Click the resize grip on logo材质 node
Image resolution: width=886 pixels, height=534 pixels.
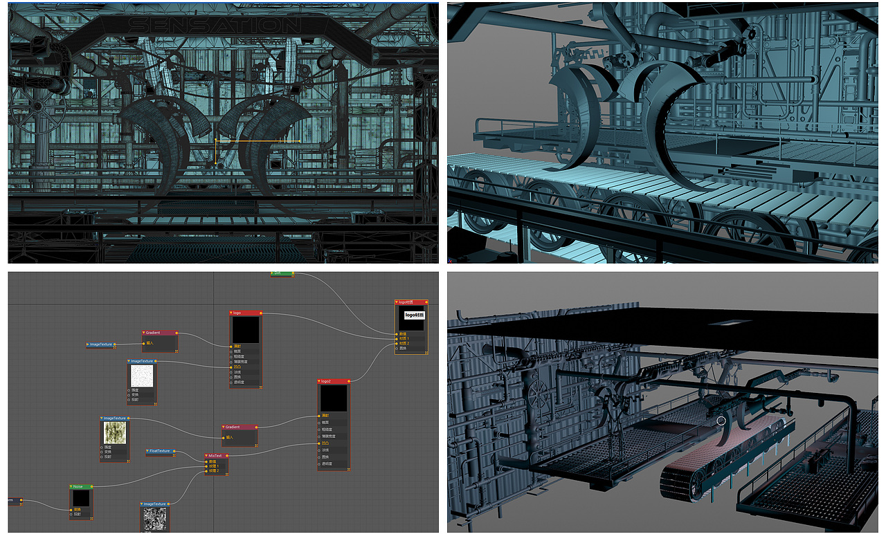pyautogui.click(x=426, y=352)
